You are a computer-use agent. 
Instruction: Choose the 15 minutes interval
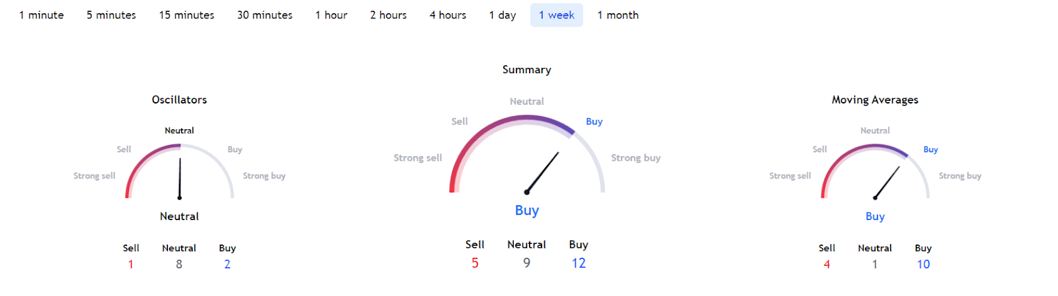pyautogui.click(x=186, y=15)
